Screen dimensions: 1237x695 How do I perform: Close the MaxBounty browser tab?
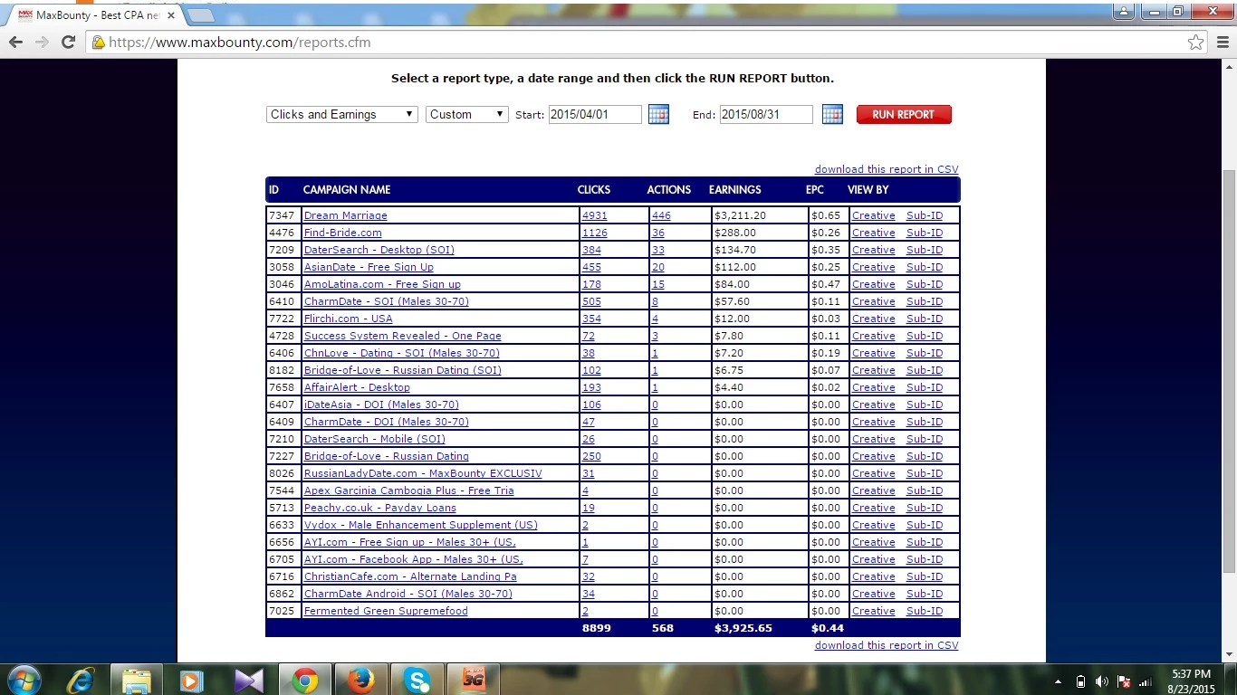point(171,15)
